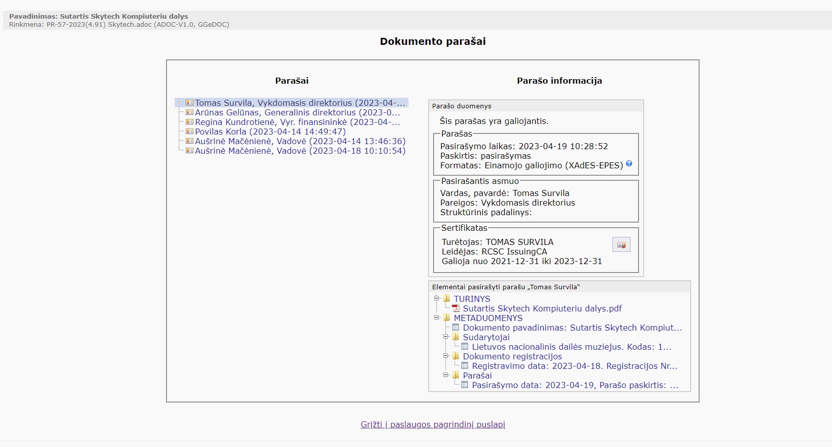Collapse the Dokumento registracijos node
The image size is (832, 447).
[446, 356]
